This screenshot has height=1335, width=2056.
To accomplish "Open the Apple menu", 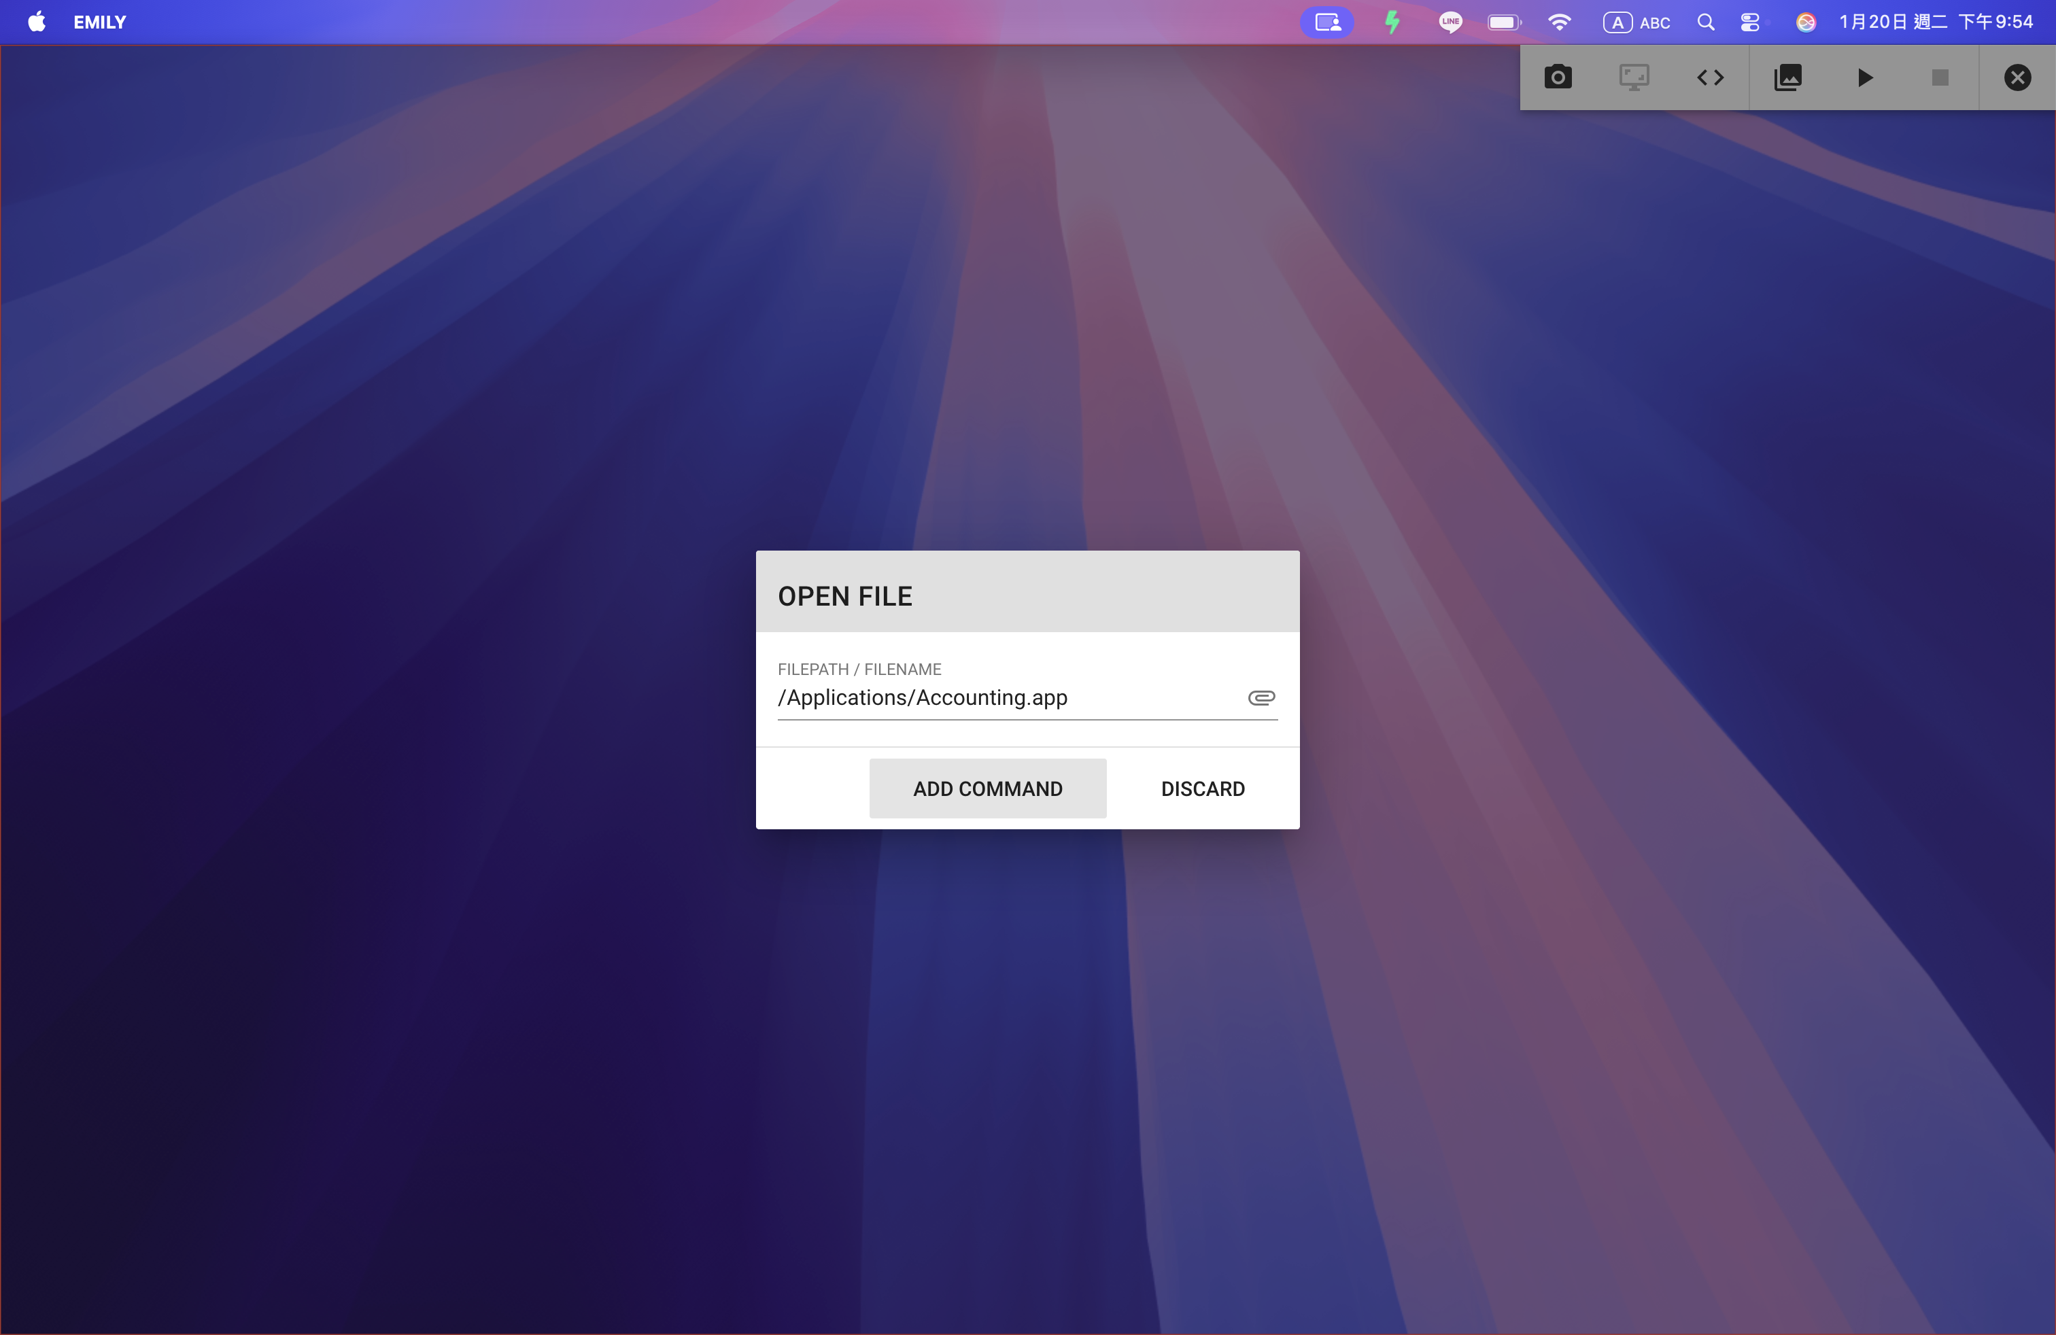I will pyautogui.click(x=36, y=22).
